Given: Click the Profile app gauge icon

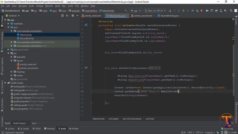Looking at the screenshot, I should [193, 11].
